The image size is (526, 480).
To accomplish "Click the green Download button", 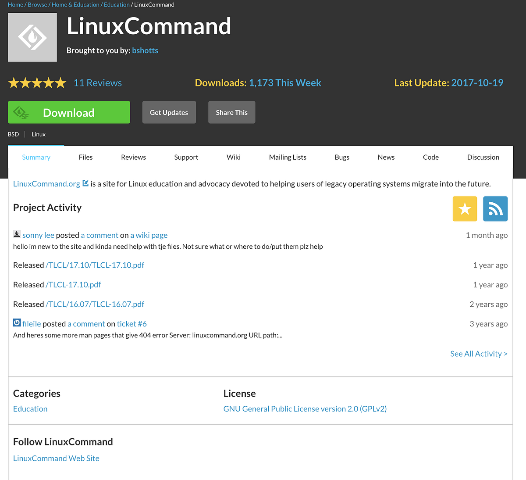I will (69, 112).
